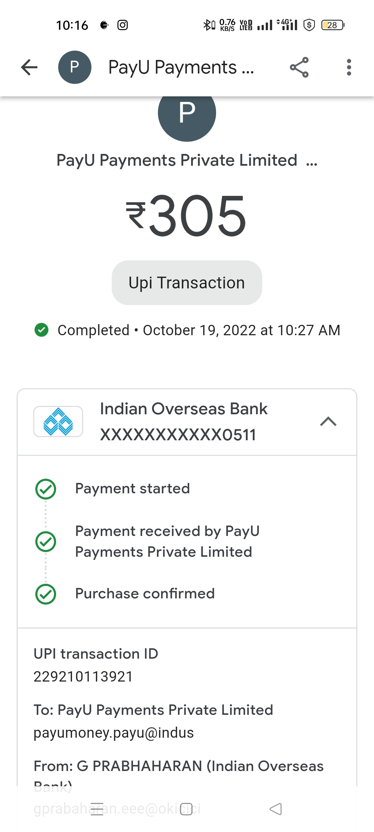Tap the Indian Overseas Bank logo
Viewport: 374px width, 832px height.
(x=58, y=422)
